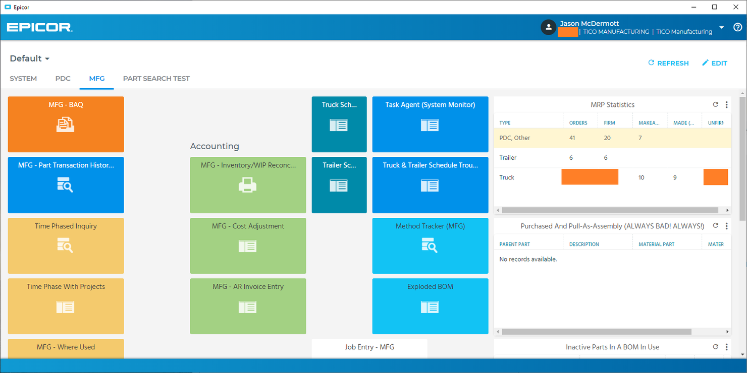Image resolution: width=747 pixels, height=373 pixels.
Task: Launch Method Tracker (MFG)
Action: click(430, 245)
